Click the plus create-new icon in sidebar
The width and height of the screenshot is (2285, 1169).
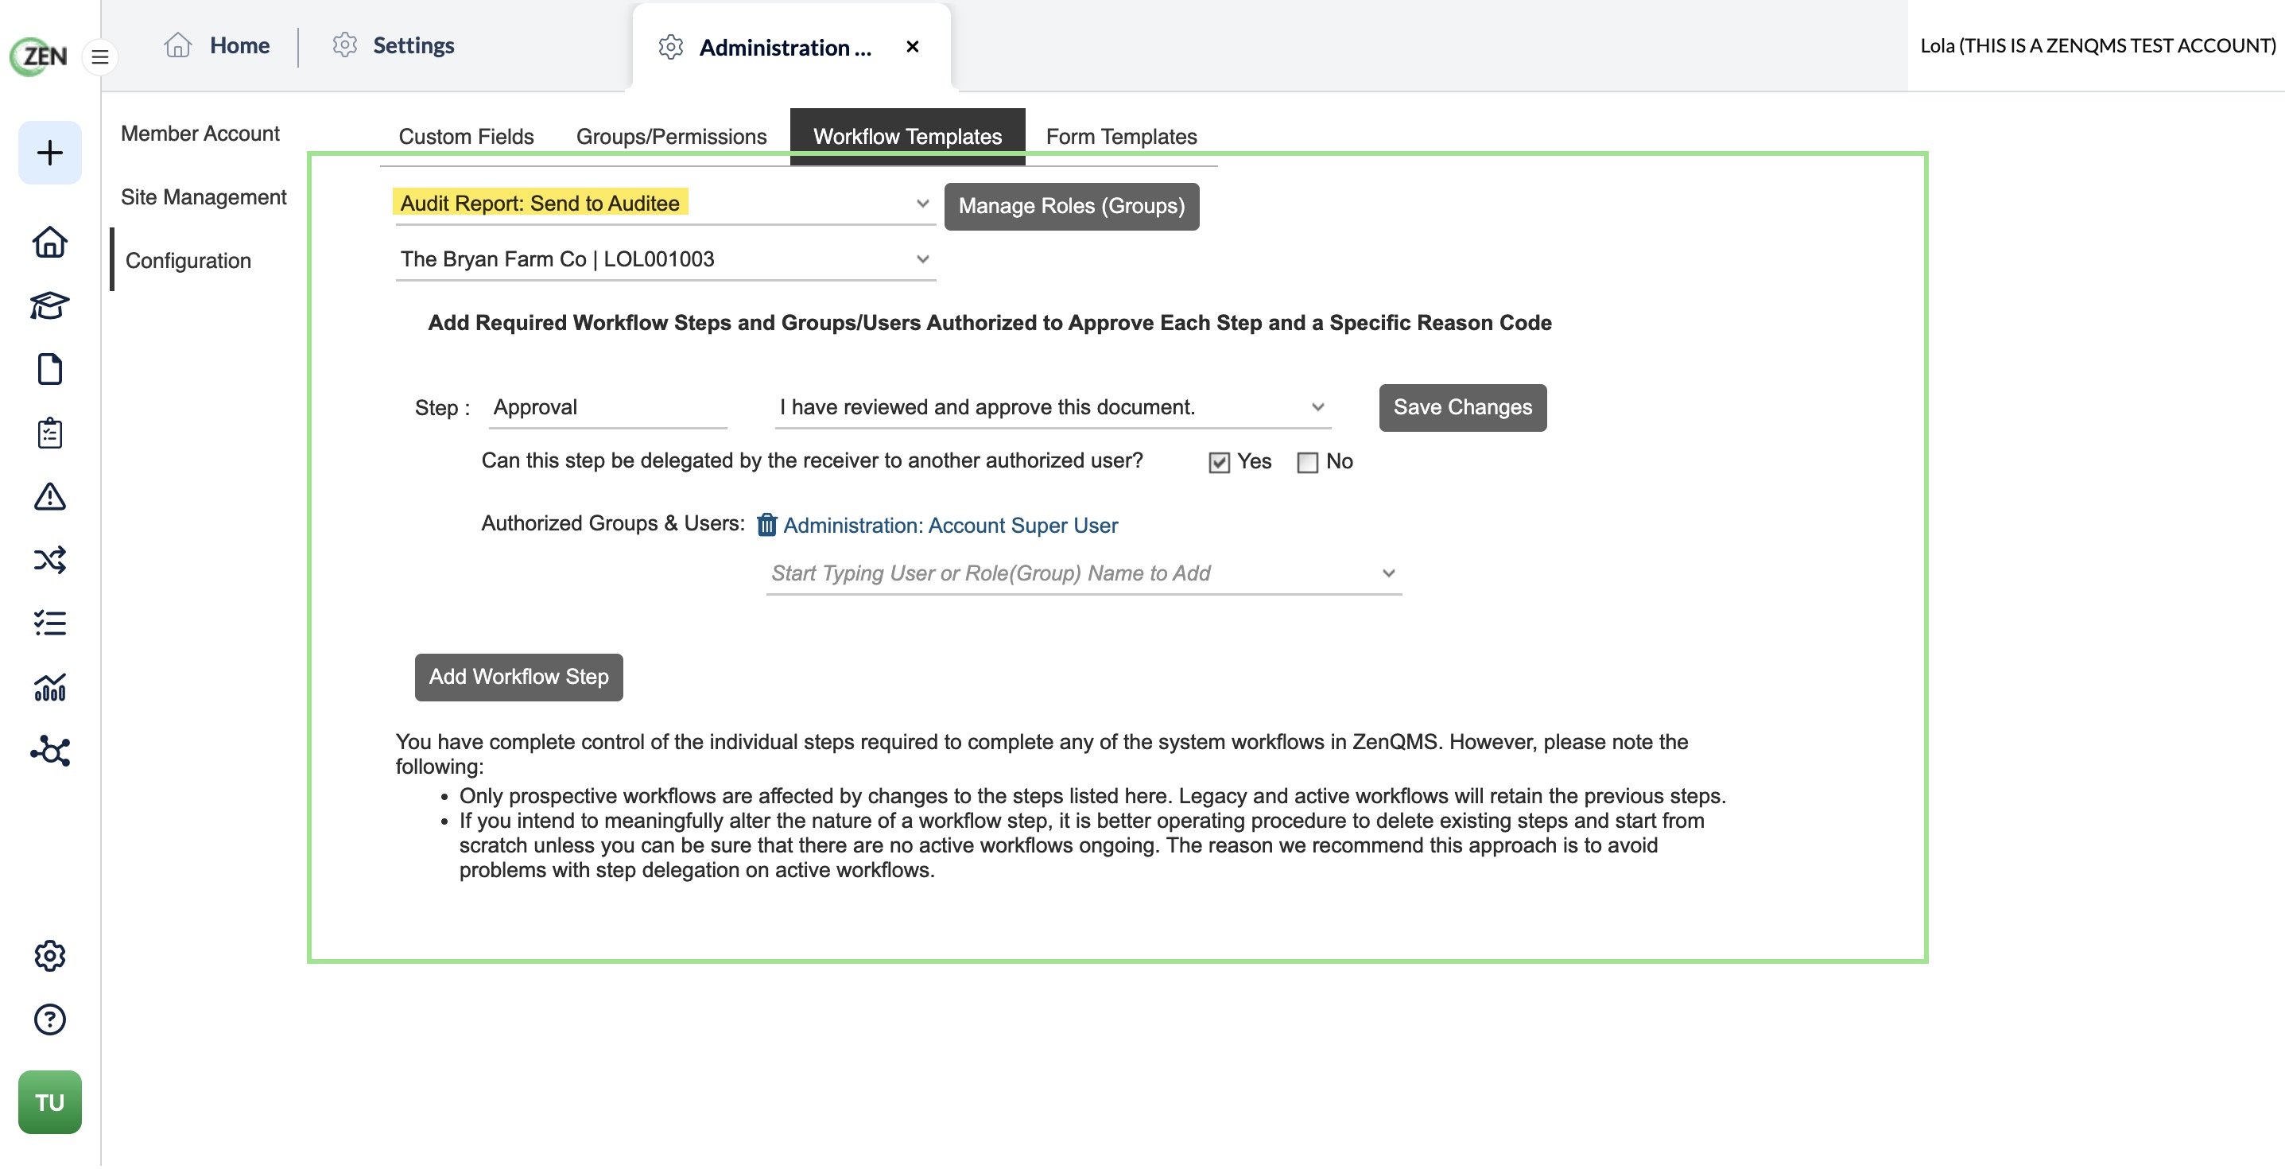49,153
